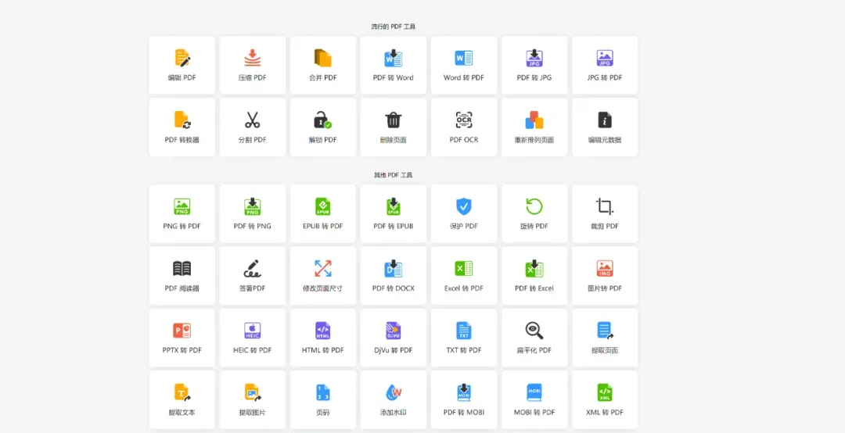Open the 重新排列页面 tool
Screen dimensions: 845x433
tap(534, 127)
